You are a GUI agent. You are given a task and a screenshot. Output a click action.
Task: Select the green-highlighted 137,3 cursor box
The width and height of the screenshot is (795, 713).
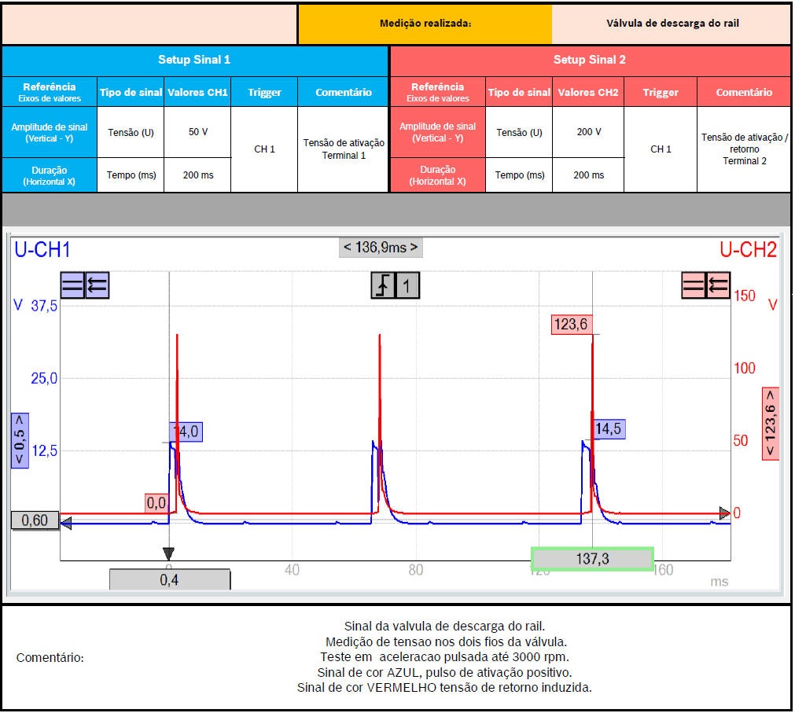click(x=592, y=558)
